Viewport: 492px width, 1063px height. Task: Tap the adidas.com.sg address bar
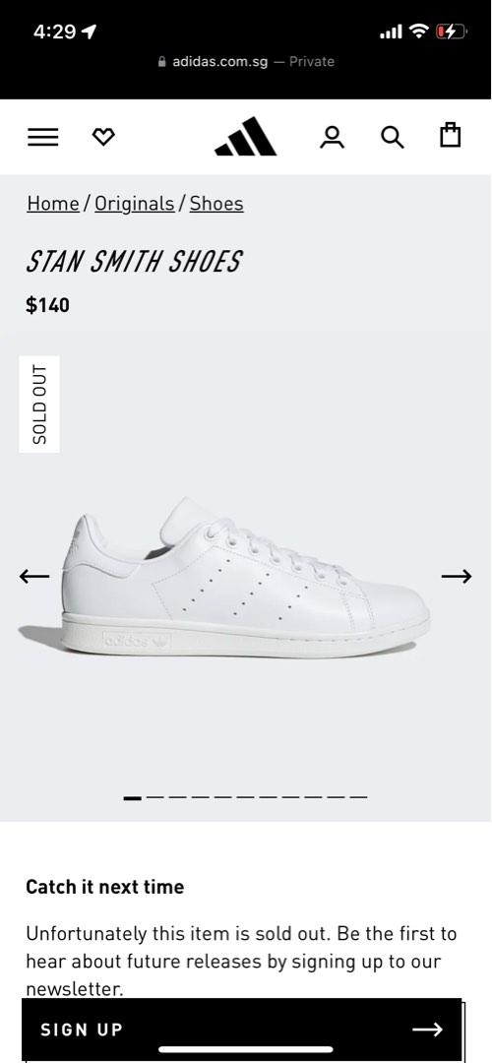pyautogui.click(x=246, y=62)
